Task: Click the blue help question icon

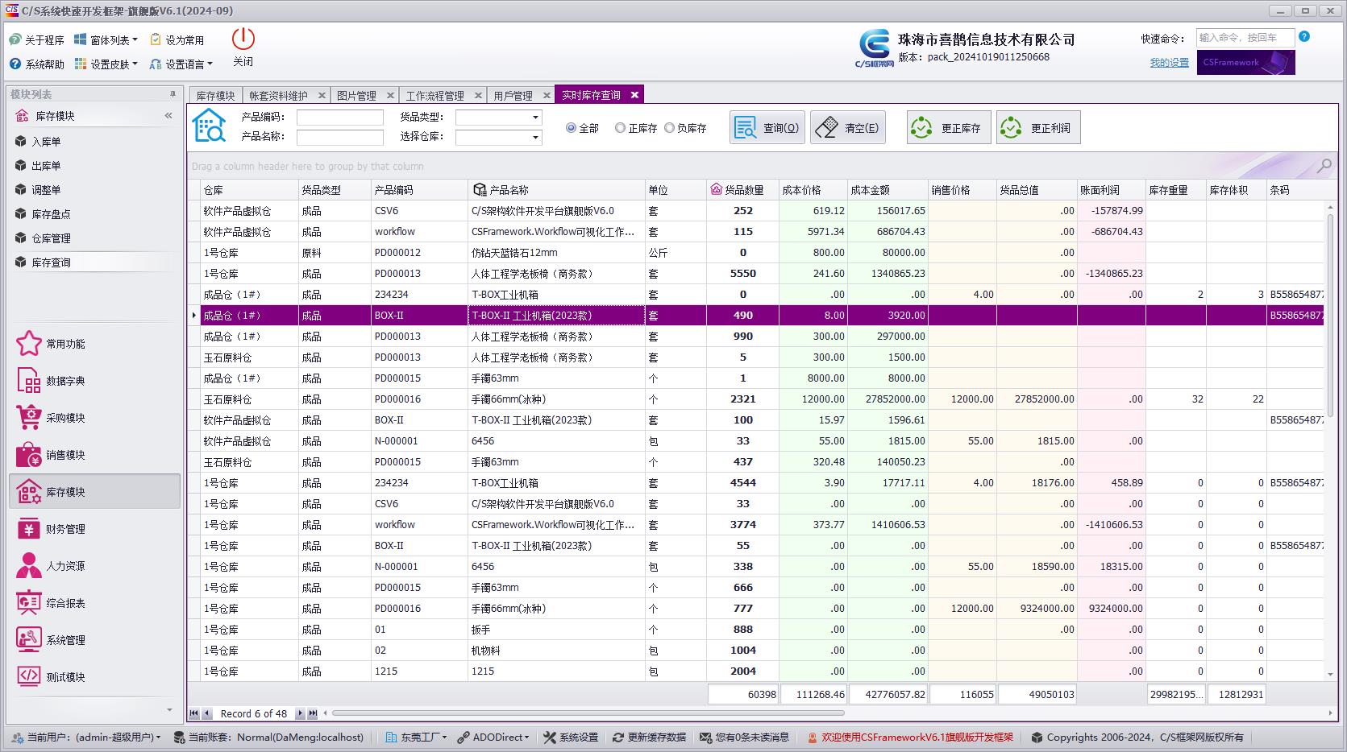Action: (x=1304, y=37)
